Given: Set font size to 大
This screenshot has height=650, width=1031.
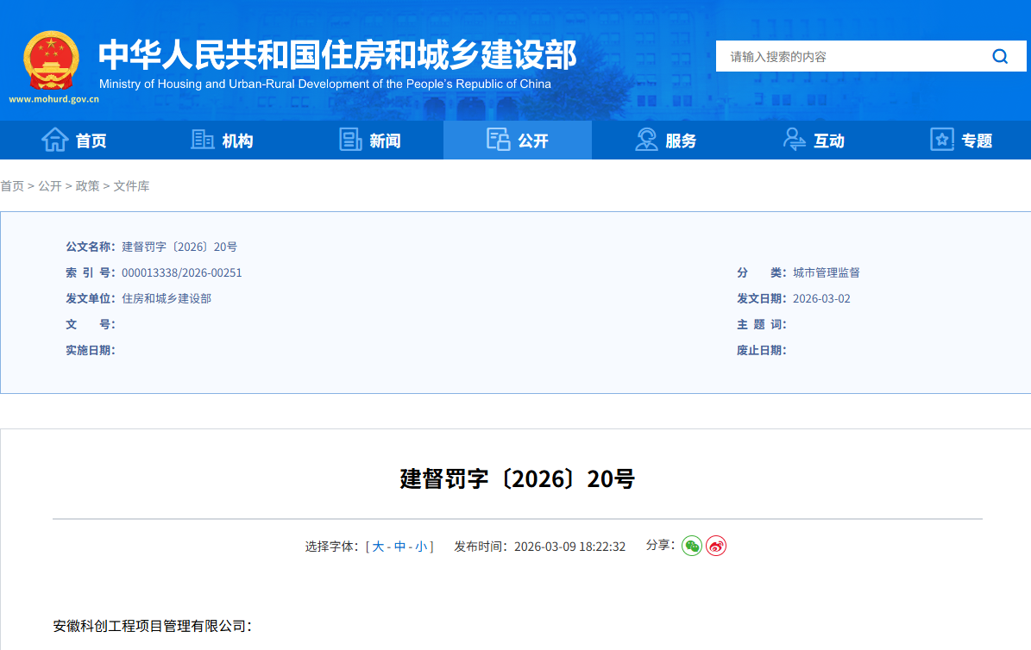Looking at the screenshot, I should pyautogui.click(x=378, y=547).
